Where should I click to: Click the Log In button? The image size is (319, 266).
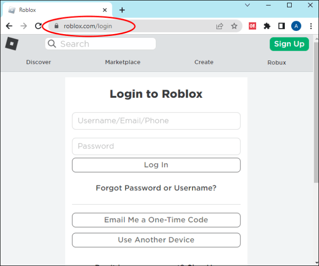coord(156,165)
